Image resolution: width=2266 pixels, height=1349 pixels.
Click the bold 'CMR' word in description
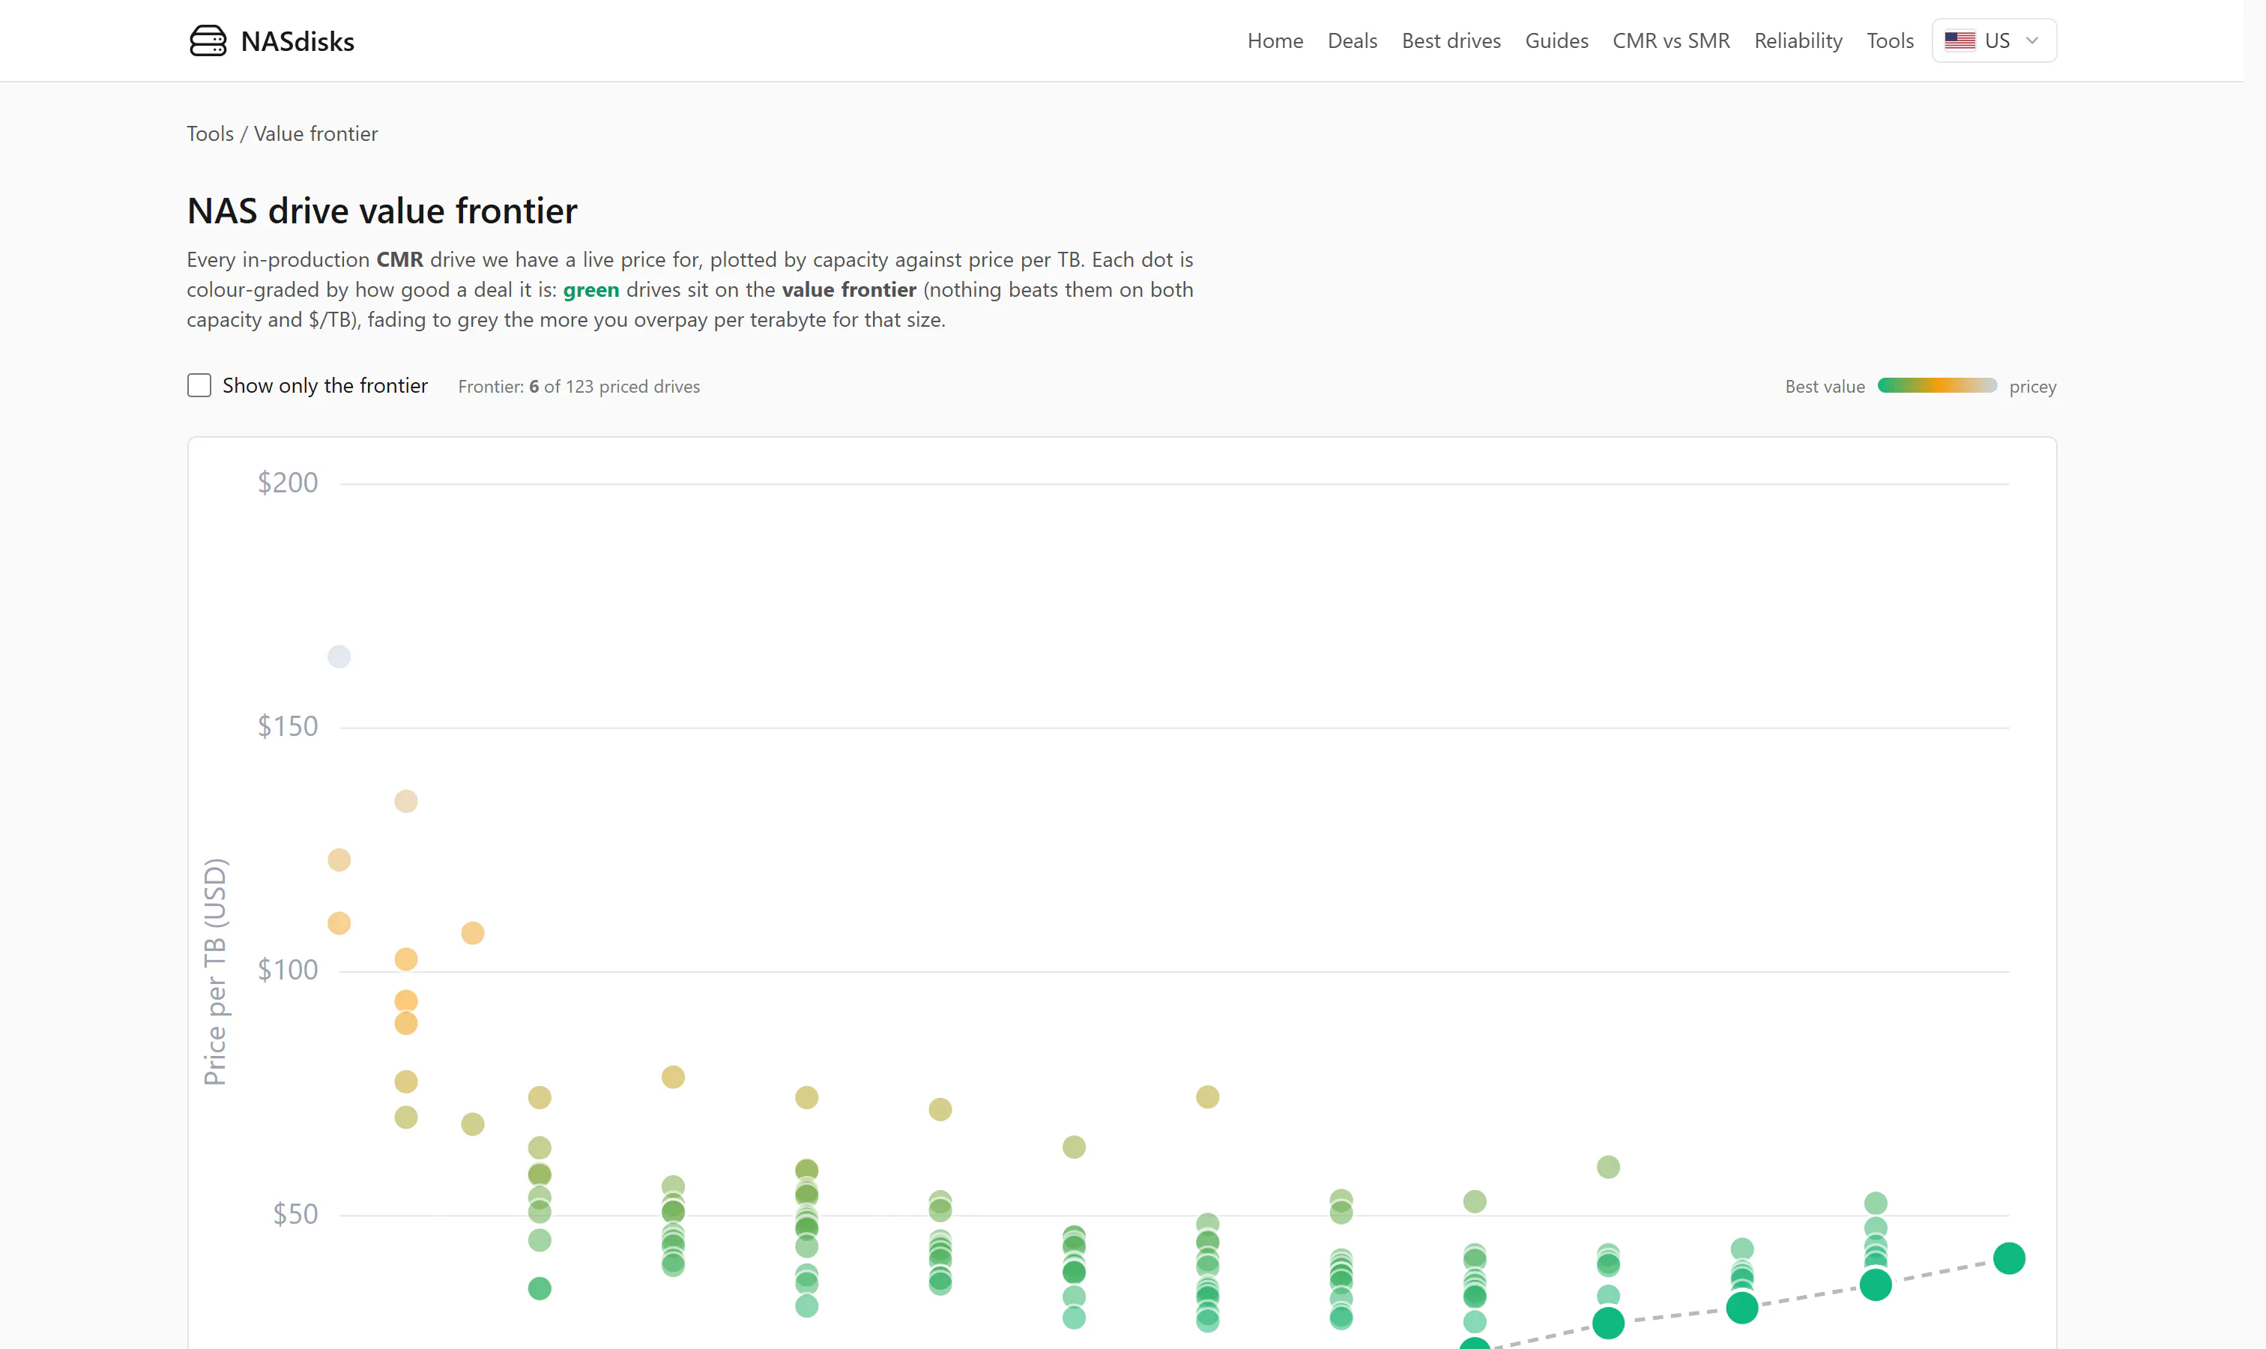(x=400, y=260)
